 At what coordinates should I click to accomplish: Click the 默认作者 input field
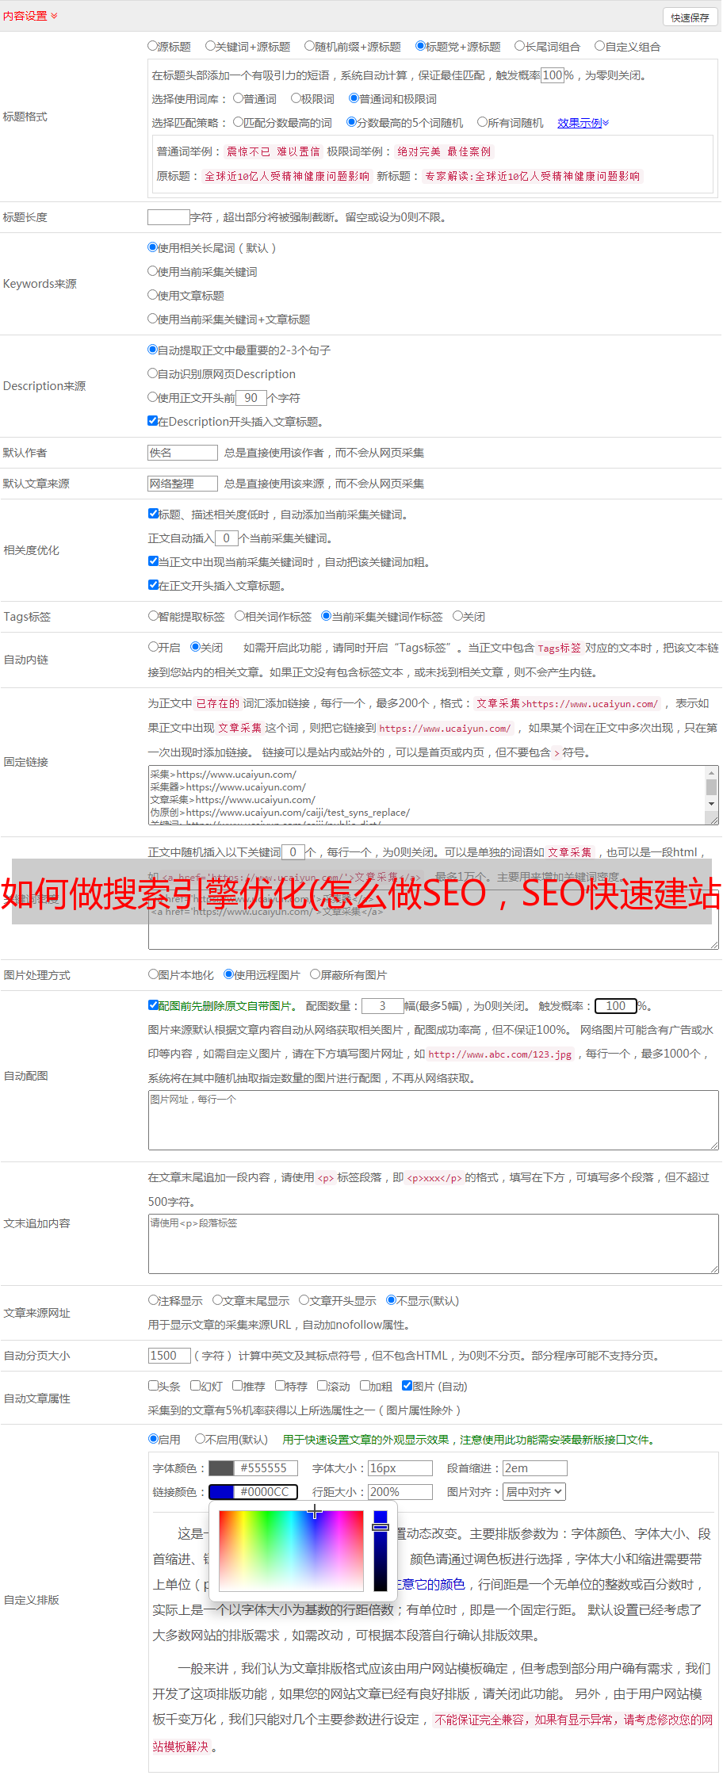(183, 453)
